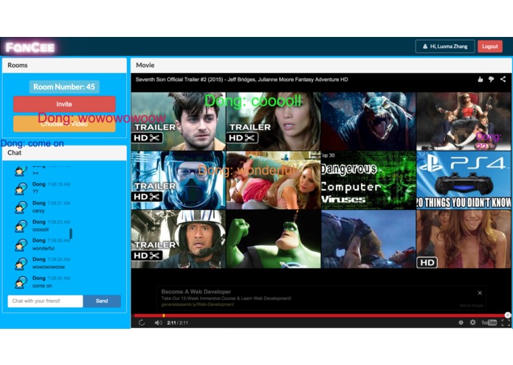This screenshot has width=513, height=365.
Task: Click the Become A Web Developer ad link
Action: 197,304
